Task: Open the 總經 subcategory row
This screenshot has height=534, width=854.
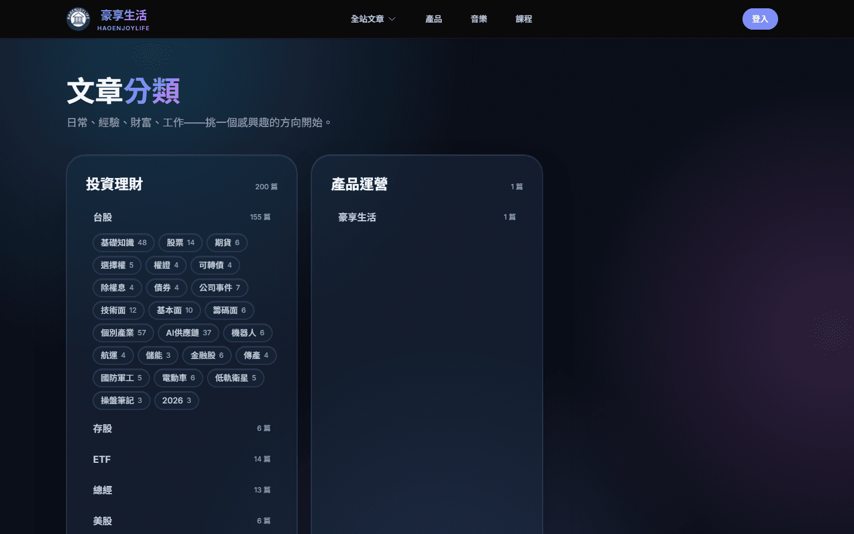Action: click(181, 490)
